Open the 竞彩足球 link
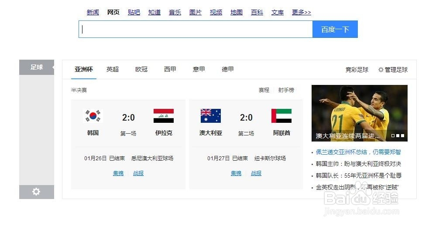Screen dimensions: 422x226 click(357, 70)
